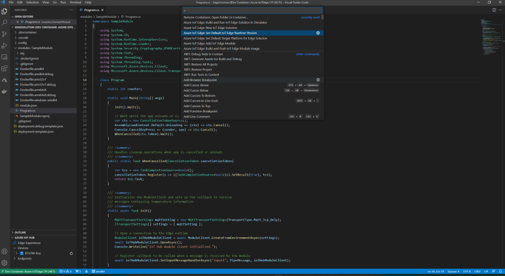Open the Terminal menu
This screenshot has width=505, height=276.
coord(75,2)
